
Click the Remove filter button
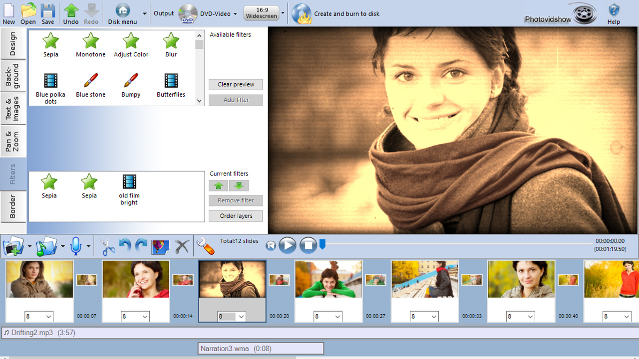coord(235,200)
